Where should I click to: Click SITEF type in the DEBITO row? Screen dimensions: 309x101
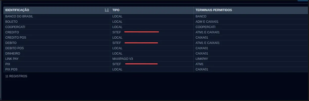(x=117, y=43)
